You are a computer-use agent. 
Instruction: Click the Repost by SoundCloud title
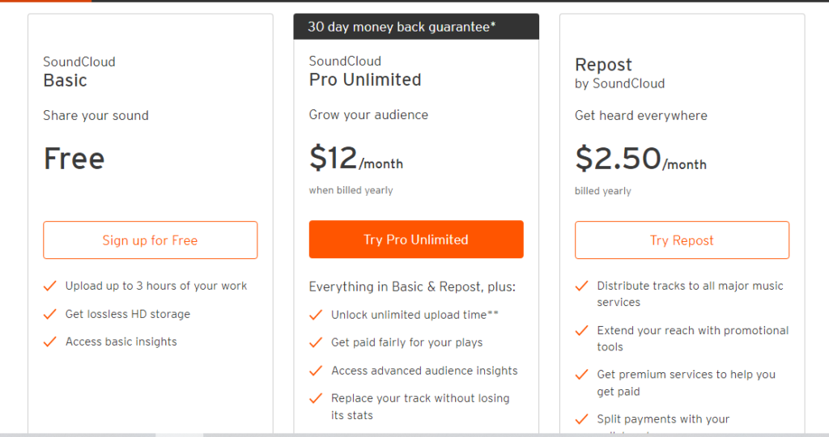pyautogui.click(x=619, y=74)
